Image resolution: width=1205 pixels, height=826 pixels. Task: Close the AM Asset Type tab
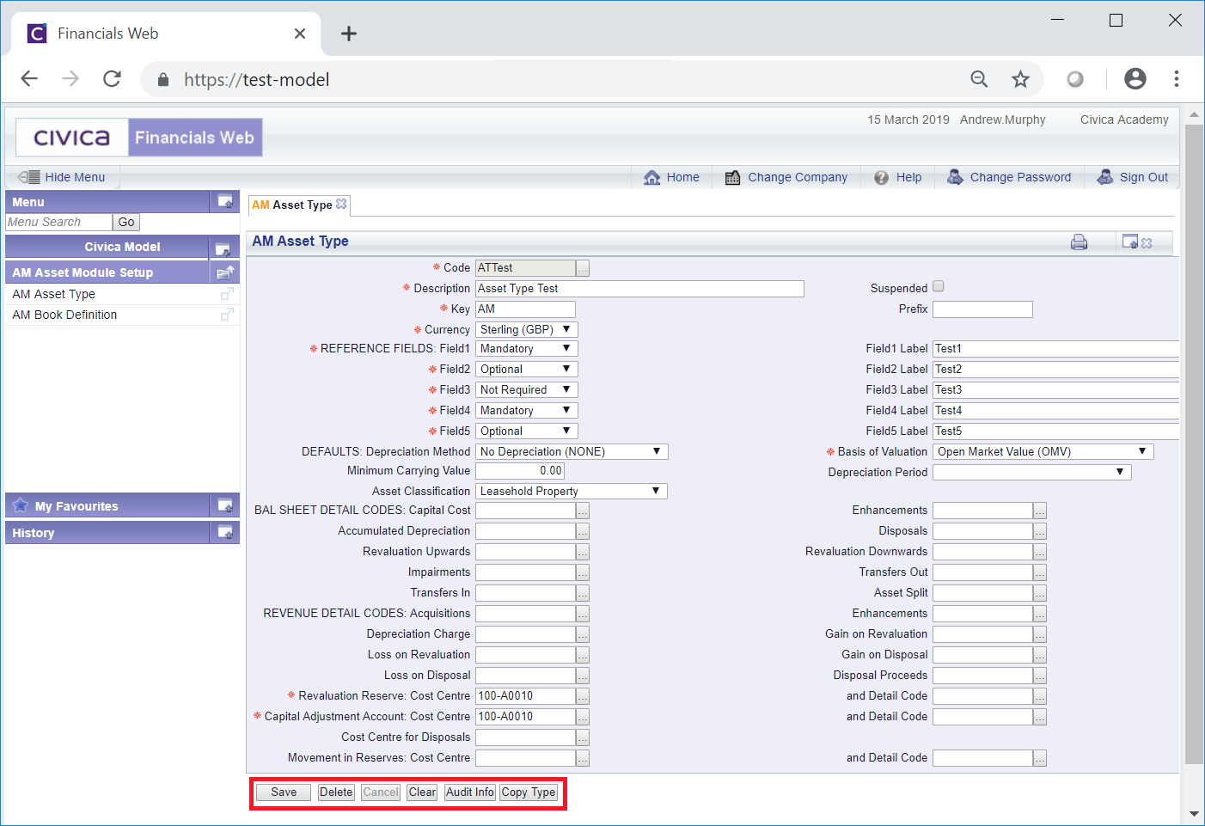[341, 204]
